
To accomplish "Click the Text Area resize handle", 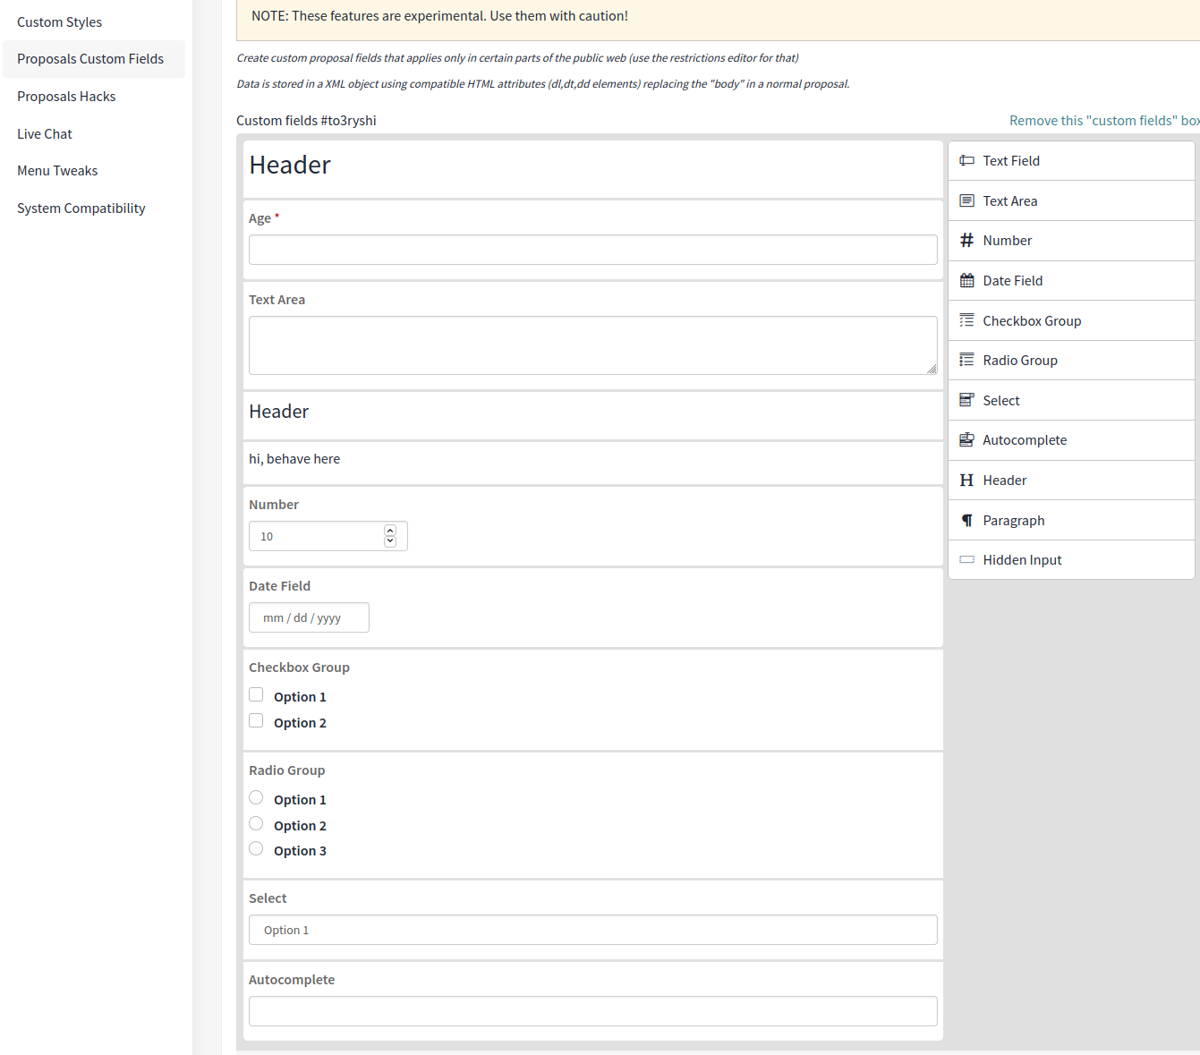I will pyautogui.click(x=932, y=369).
